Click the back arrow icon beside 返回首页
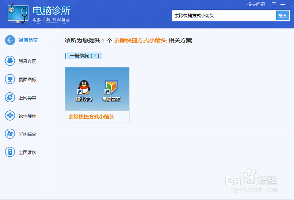Image resolution: width=294 pixels, height=200 pixels. 10,40
